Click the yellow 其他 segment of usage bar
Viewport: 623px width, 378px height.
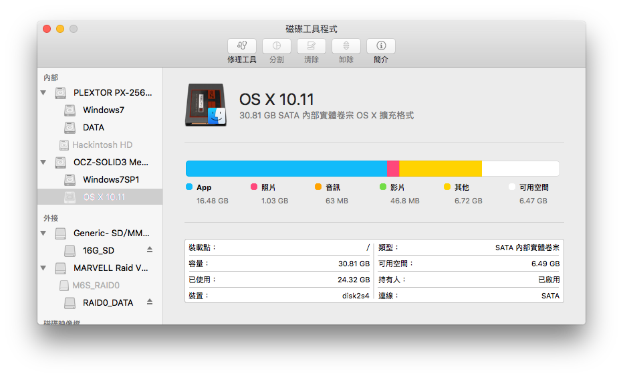pos(441,169)
